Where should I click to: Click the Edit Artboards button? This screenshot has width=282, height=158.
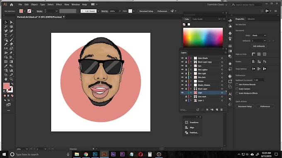coord(259,46)
